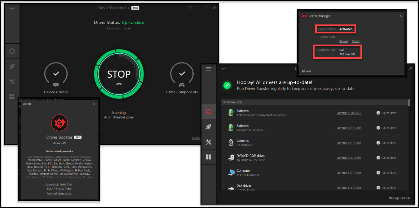Open the Uninstall Instructions link
419x208 pixels.
(x=59, y=193)
